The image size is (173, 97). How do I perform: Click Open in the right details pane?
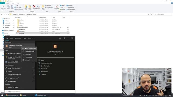42,60
